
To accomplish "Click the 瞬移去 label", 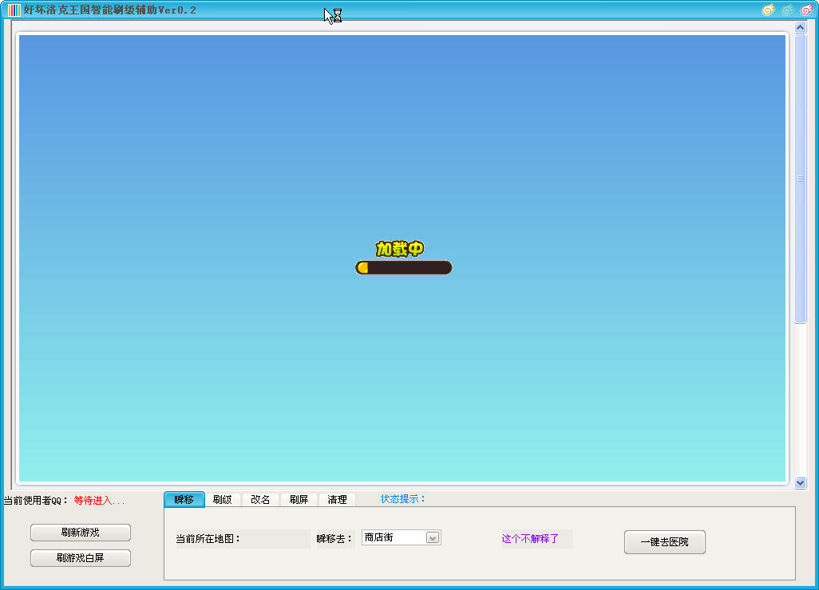I will pos(334,539).
